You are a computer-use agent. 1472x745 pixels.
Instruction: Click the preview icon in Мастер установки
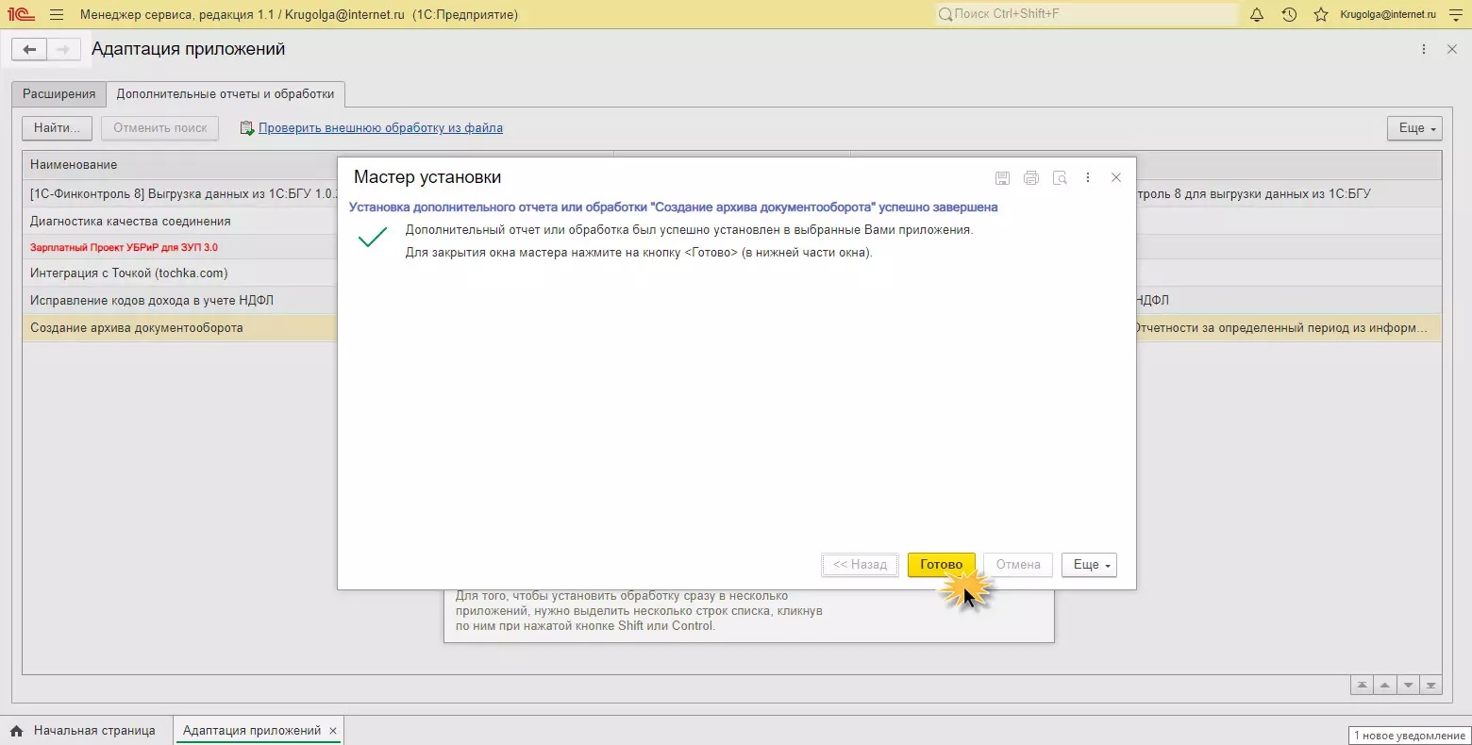pyautogui.click(x=1060, y=177)
